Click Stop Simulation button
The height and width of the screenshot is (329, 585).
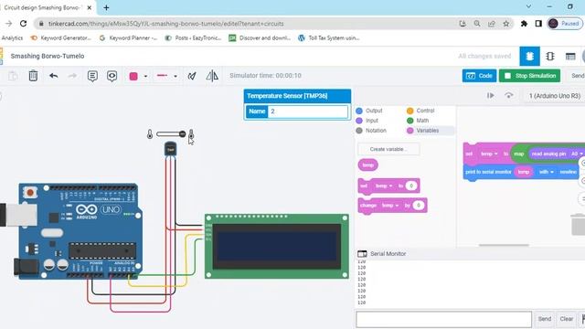(x=529, y=76)
